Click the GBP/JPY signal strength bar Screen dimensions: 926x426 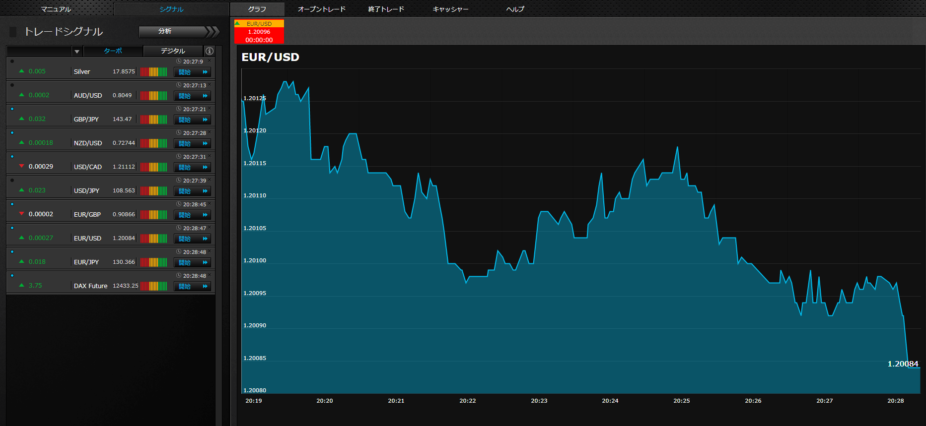153,120
